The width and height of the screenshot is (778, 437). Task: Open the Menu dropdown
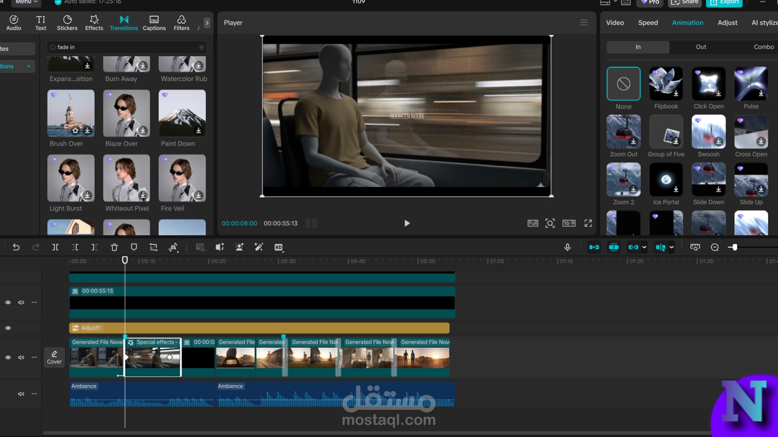point(26,2)
